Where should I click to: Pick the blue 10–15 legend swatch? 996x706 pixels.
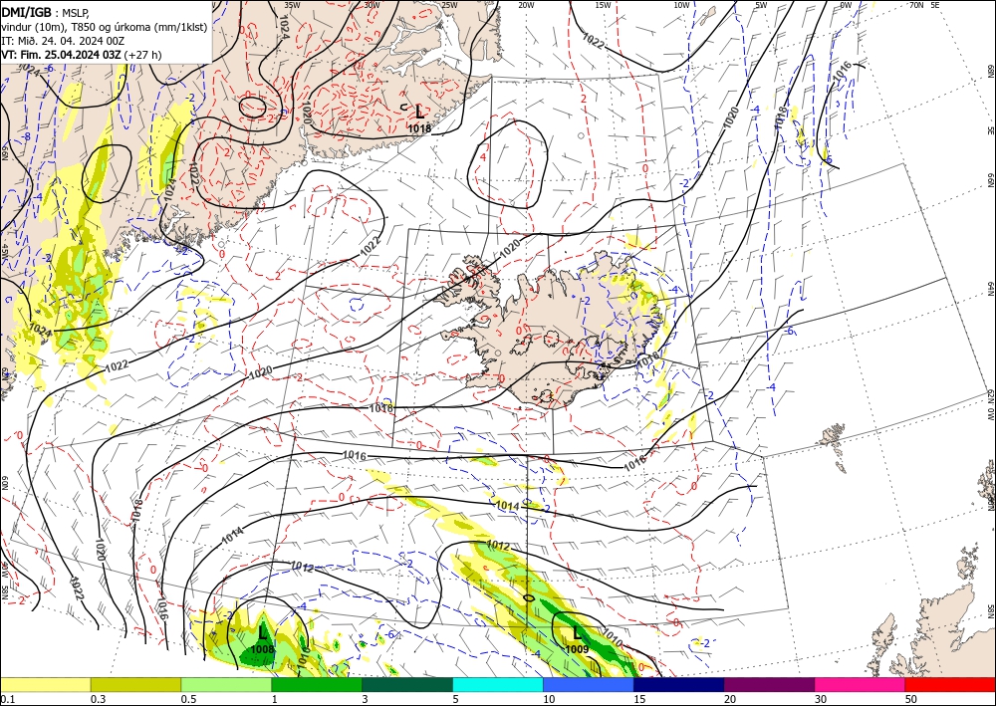click(589, 684)
